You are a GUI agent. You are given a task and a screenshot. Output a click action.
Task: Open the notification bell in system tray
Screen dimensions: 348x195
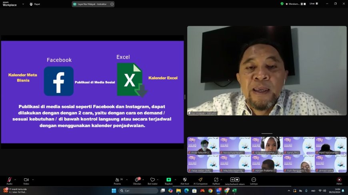pos(343,191)
